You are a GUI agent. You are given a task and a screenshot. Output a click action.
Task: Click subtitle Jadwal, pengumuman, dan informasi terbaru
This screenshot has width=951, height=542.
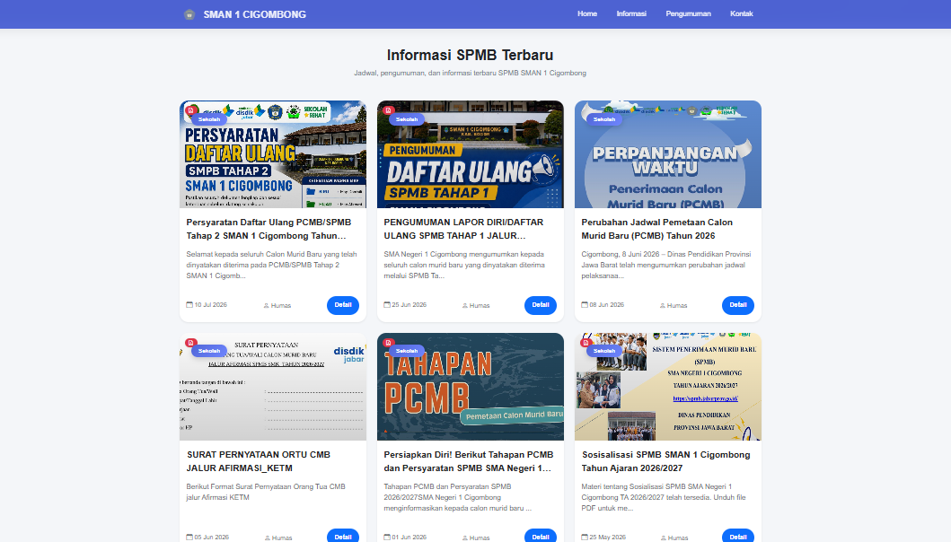click(x=470, y=73)
